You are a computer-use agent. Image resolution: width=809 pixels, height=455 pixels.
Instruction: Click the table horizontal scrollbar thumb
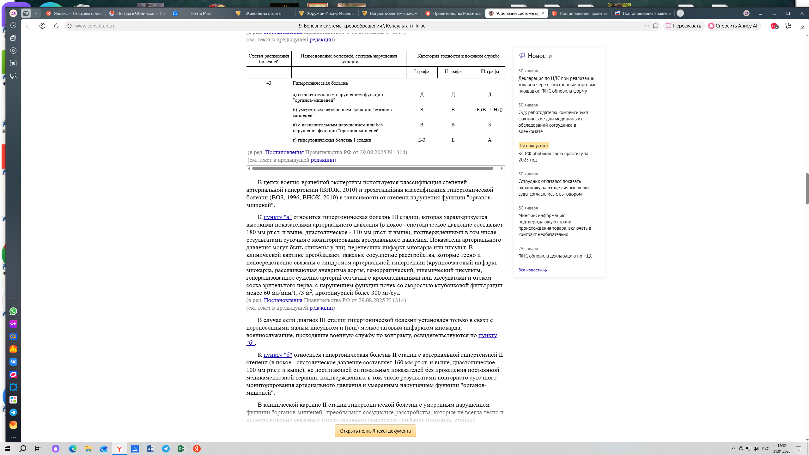click(373, 168)
